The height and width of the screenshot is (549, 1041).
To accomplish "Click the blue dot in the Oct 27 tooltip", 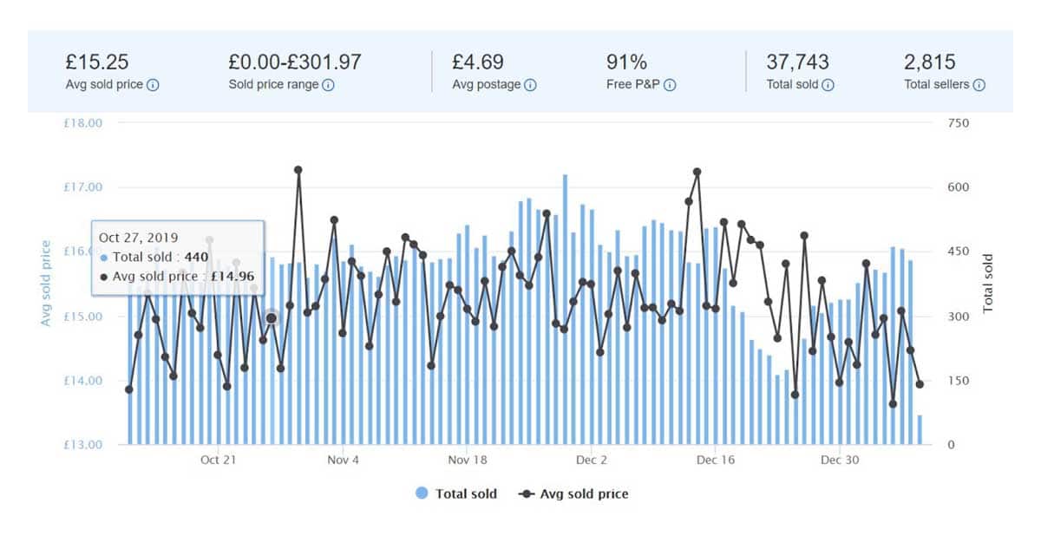I will point(103,257).
